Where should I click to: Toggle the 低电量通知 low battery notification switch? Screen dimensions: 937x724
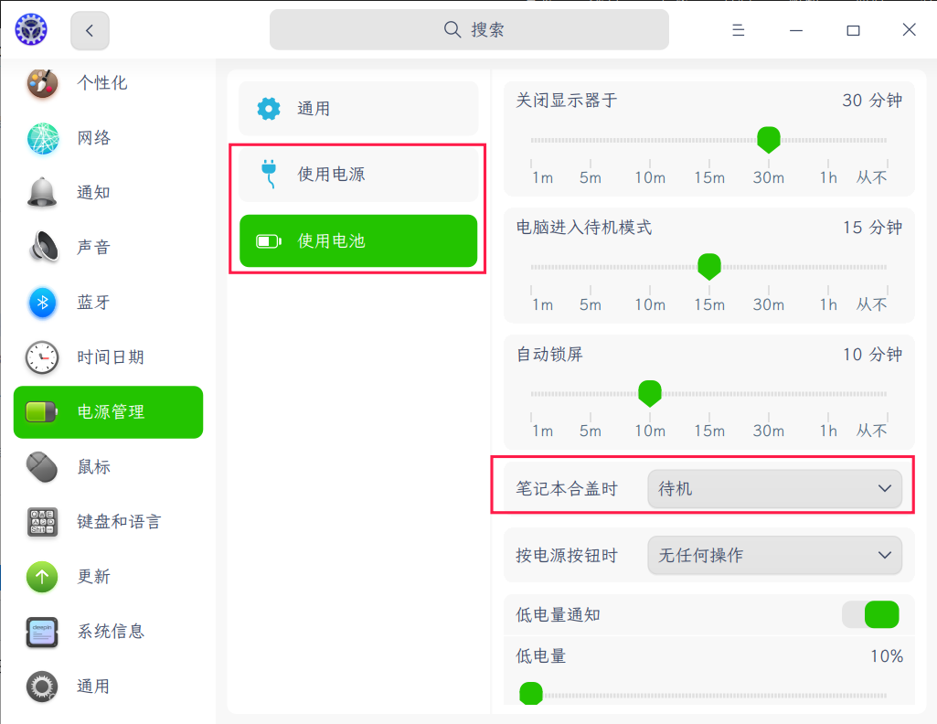coord(870,614)
